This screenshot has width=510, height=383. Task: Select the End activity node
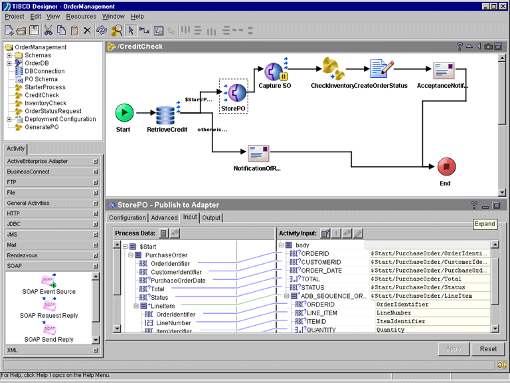(x=446, y=166)
